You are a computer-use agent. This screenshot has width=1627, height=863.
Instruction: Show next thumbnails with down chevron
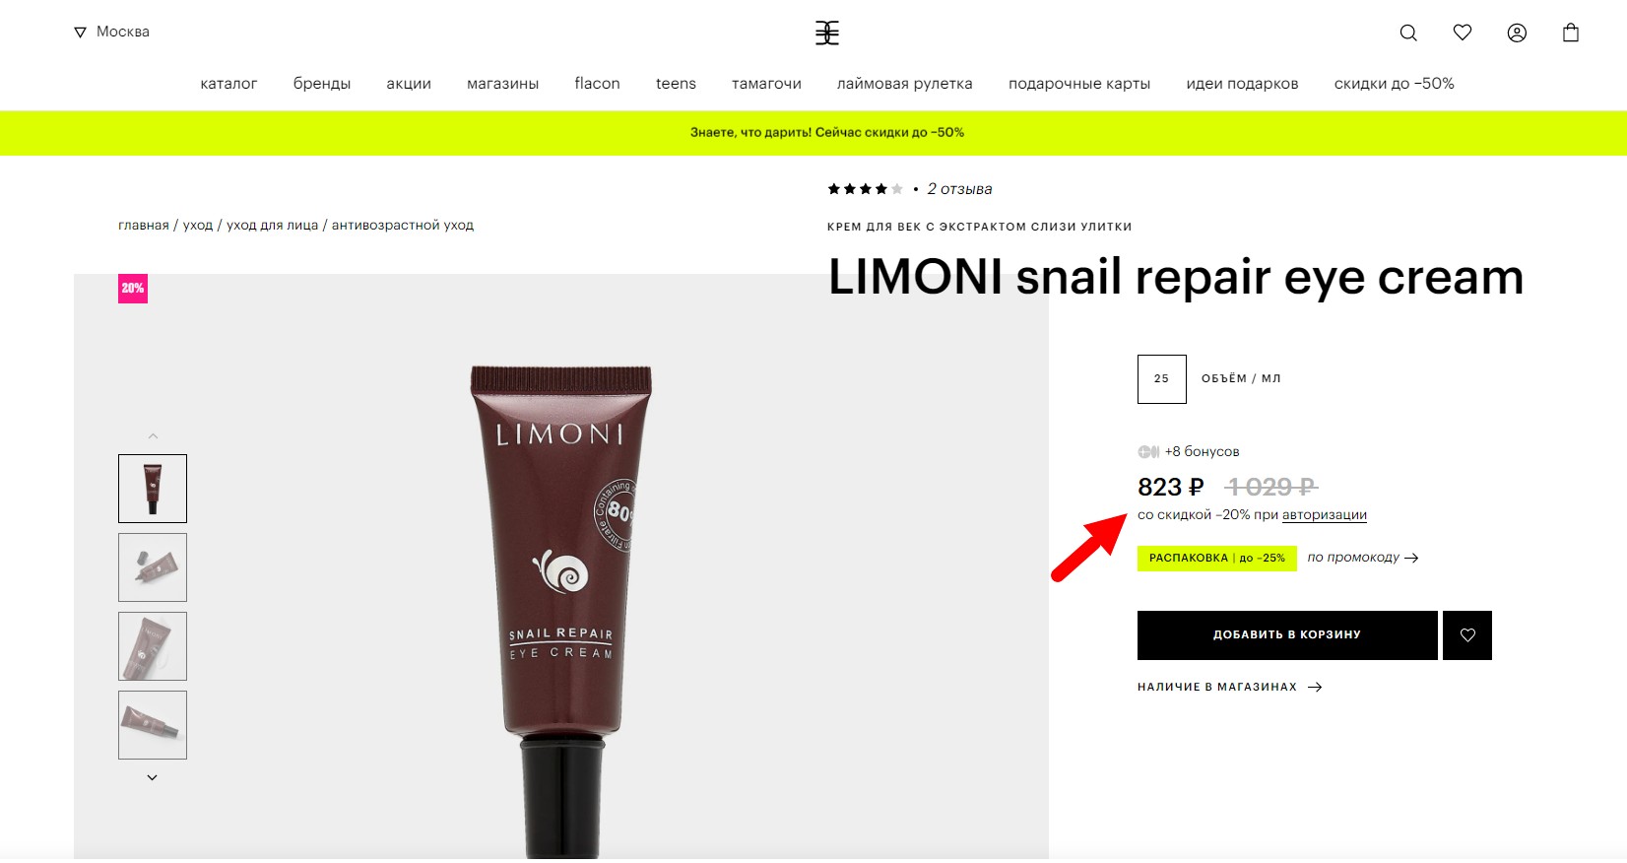point(153,777)
